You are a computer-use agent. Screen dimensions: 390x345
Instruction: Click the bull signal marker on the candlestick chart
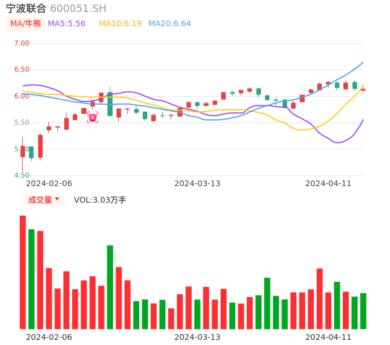[x=93, y=117]
